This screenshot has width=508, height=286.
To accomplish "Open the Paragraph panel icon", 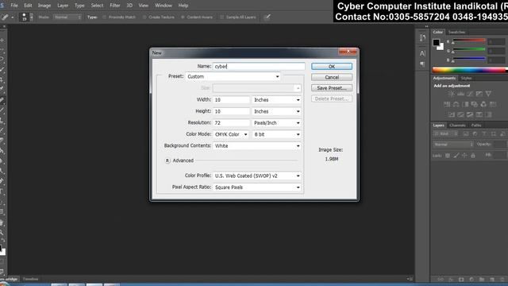I will click(422, 64).
